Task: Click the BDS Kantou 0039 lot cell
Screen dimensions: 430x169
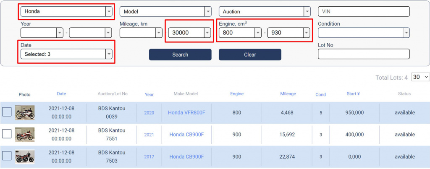Action: tap(112, 112)
